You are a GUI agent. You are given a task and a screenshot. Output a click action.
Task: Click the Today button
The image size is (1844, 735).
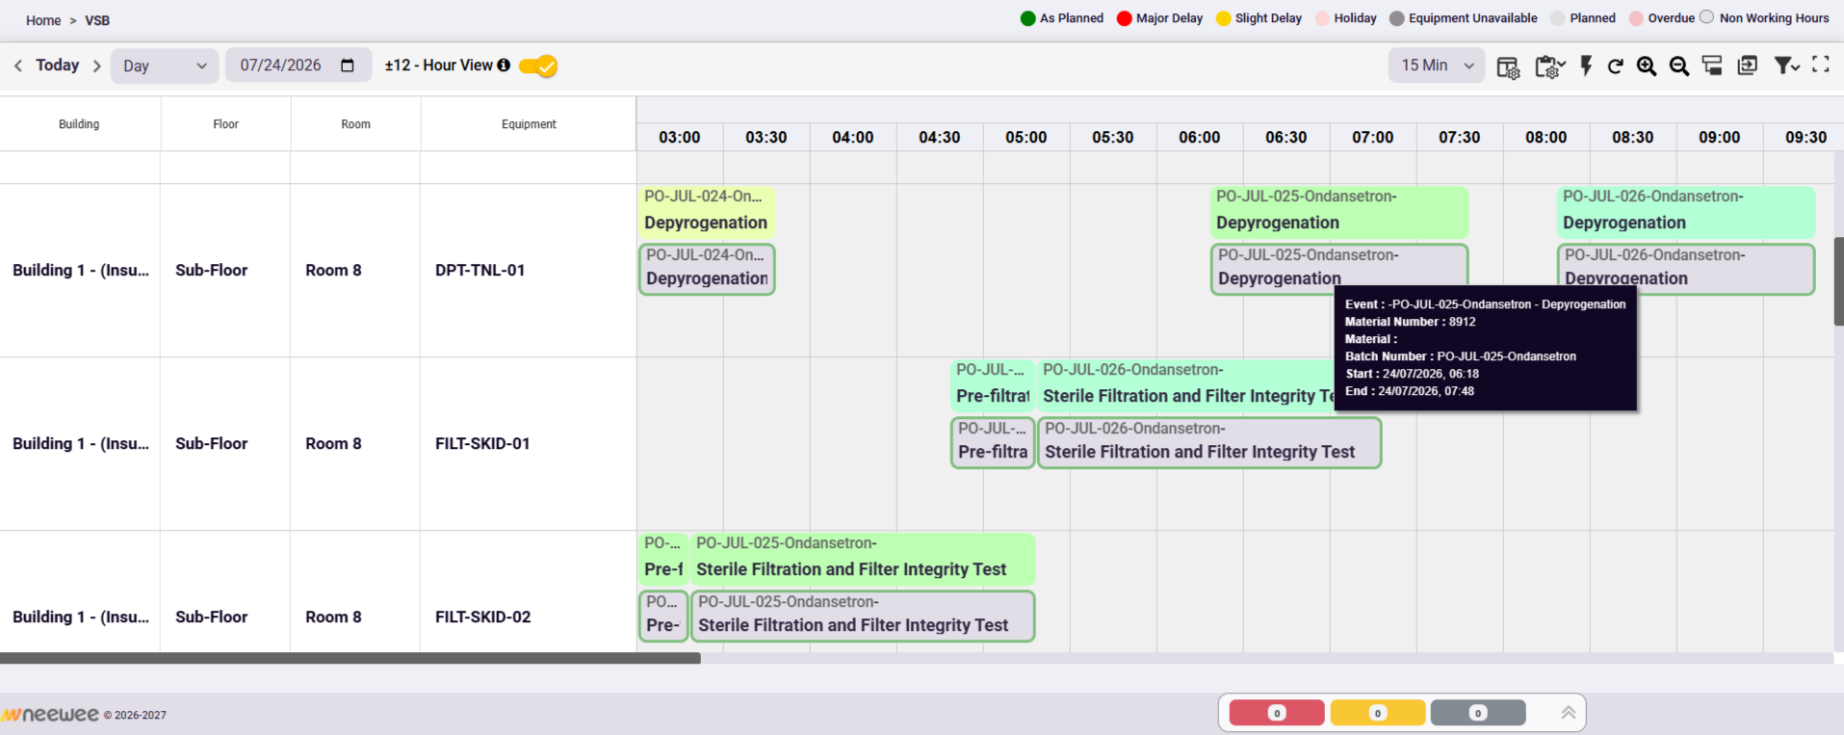[57, 65]
